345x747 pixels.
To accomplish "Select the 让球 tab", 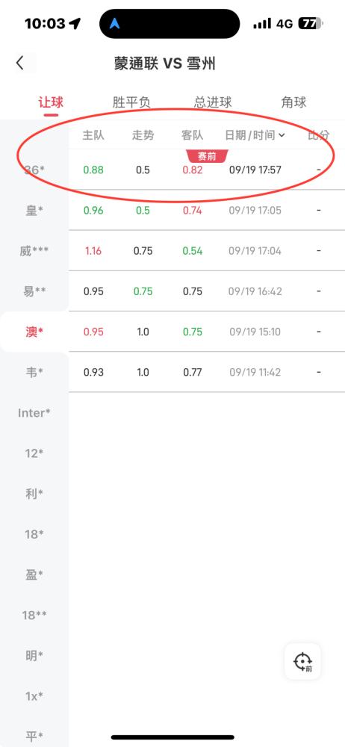I will pyautogui.click(x=51, y=102).
